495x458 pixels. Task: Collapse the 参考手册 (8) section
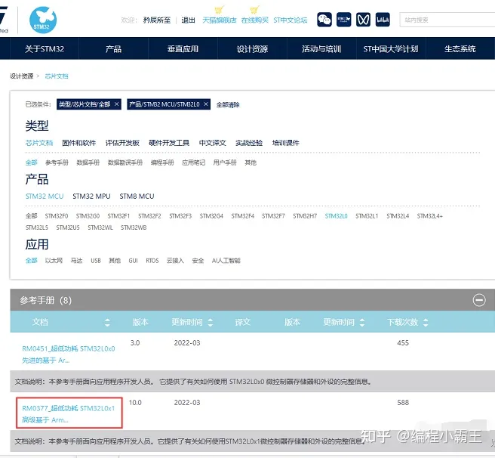(479, 300)
